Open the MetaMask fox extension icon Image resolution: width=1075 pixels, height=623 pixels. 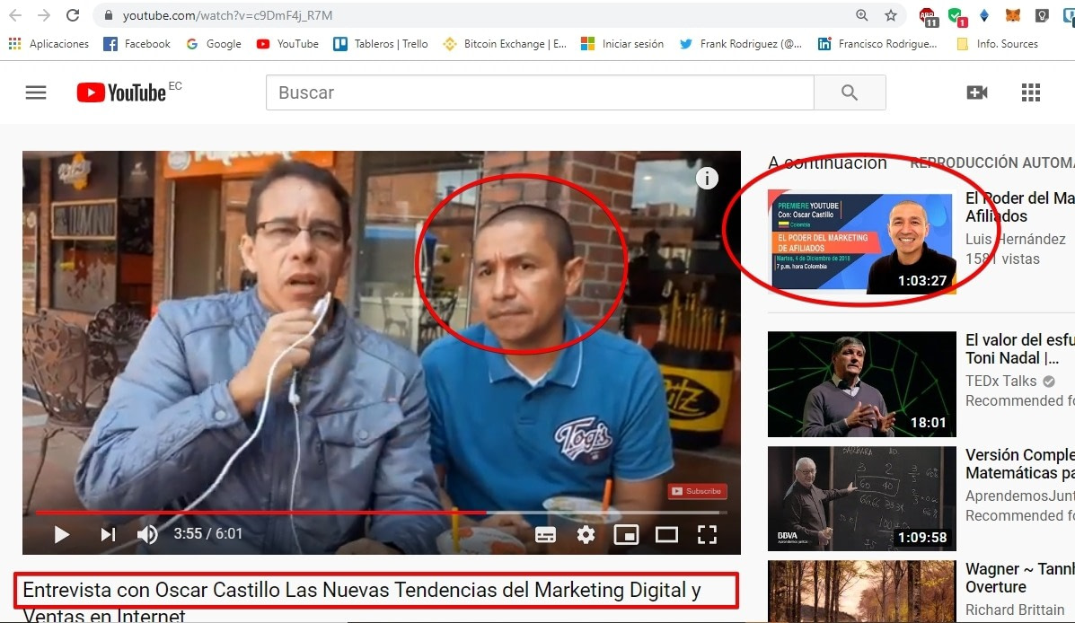pyautogui.click(x=1013, y=15)
